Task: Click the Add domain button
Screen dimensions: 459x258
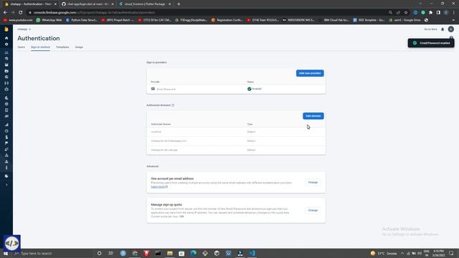Action: pos(313,116)
